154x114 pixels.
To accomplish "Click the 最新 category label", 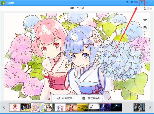I will (72, 8).
